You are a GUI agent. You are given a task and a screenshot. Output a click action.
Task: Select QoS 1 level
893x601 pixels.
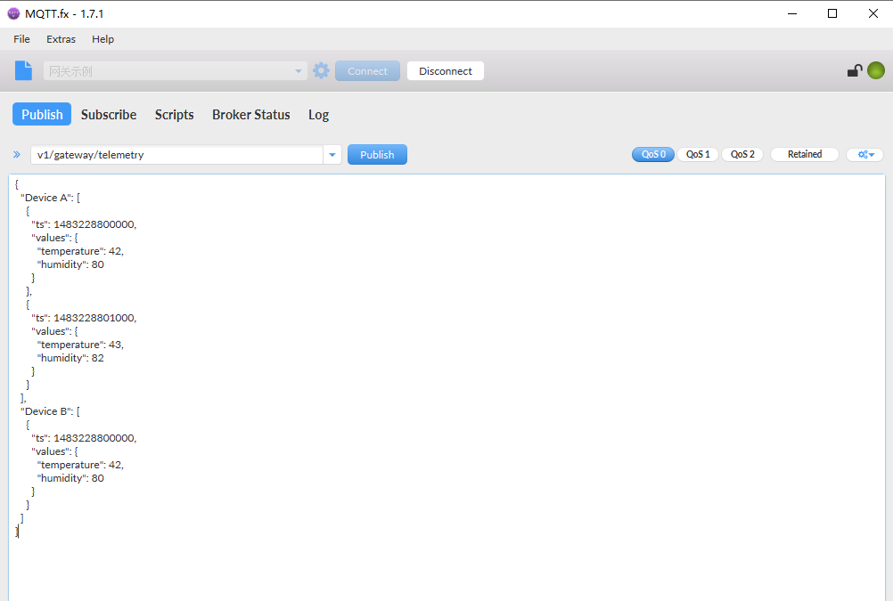(x=698, y=154)
